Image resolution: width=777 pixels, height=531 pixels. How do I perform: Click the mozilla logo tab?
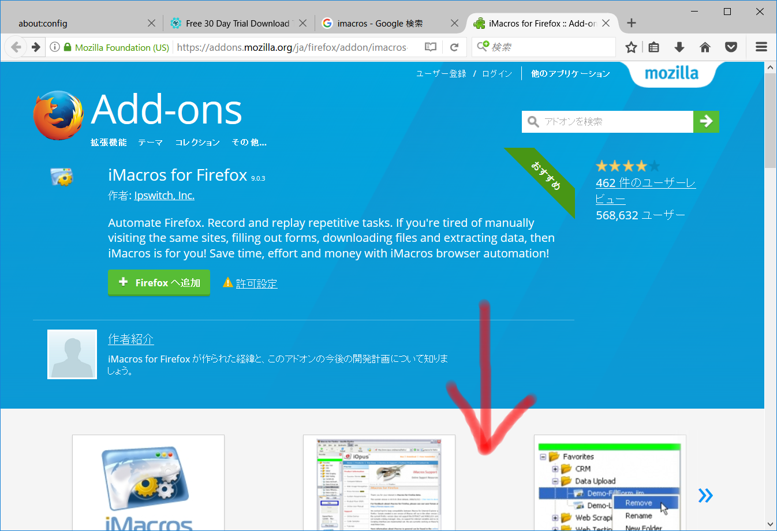(x=671, y=73)
